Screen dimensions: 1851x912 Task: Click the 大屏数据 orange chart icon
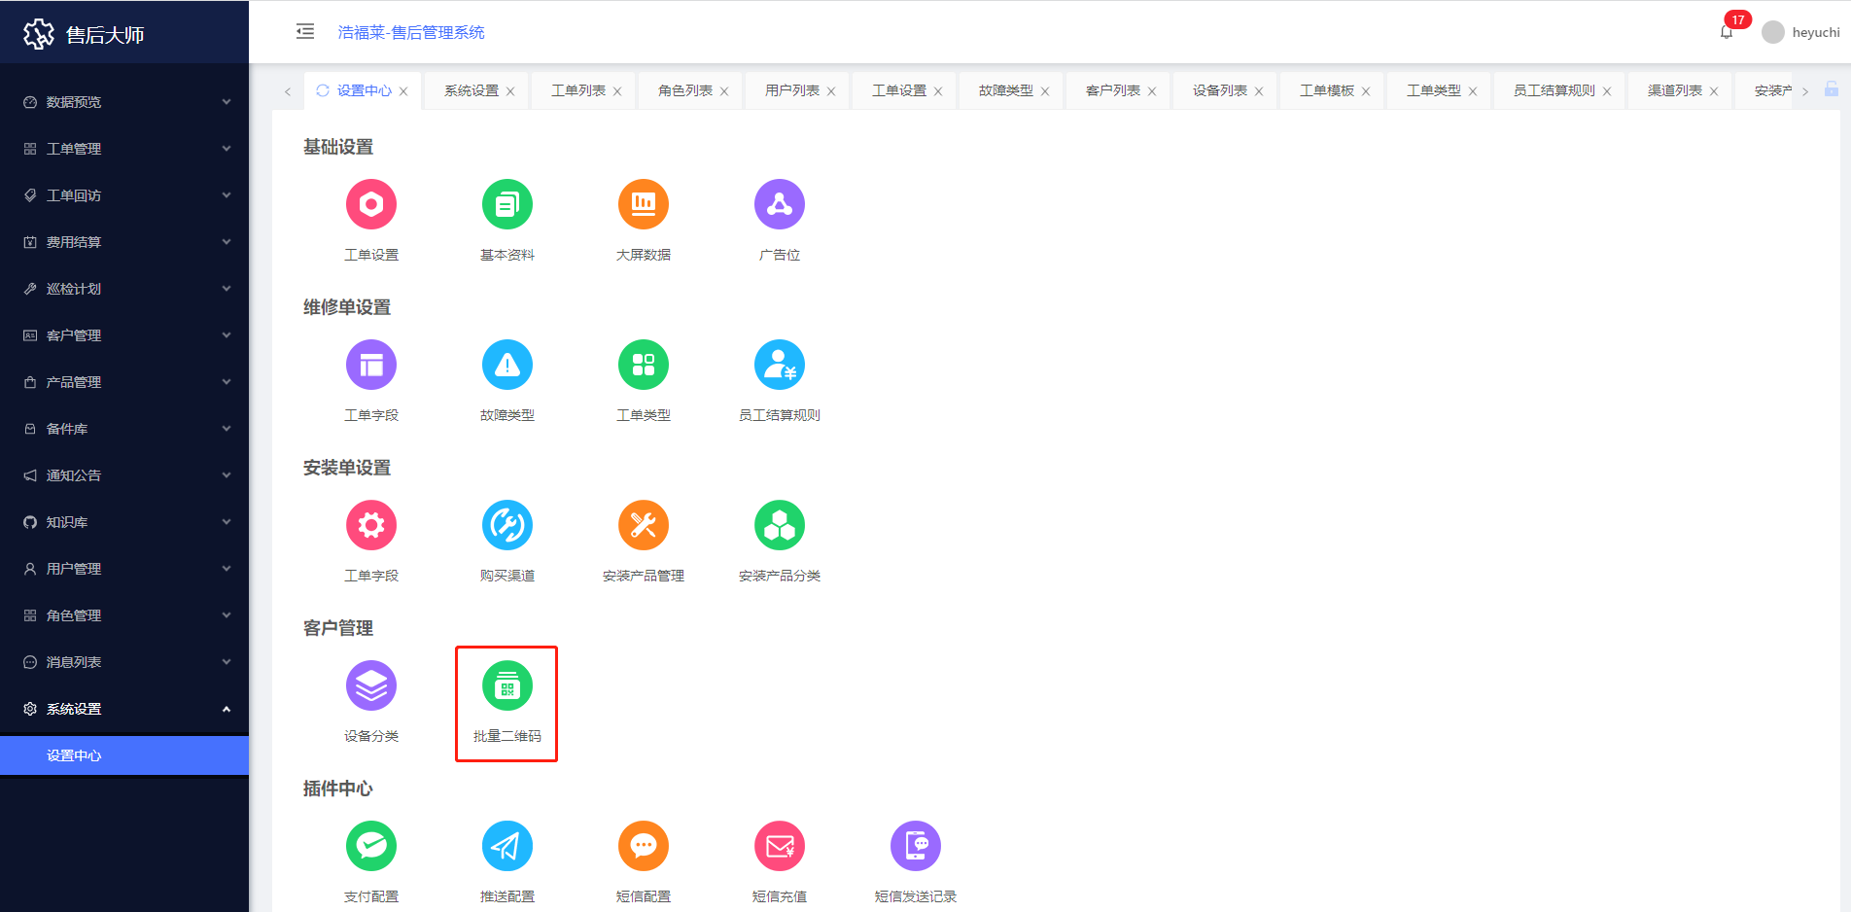tap(644, 205)
